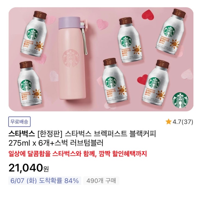
Task: Click the red heart near top right
Action: coord(148,15)
